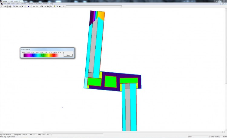Click the New file icon in toolbar
The image size is (227, 138).
click(2, 6)
